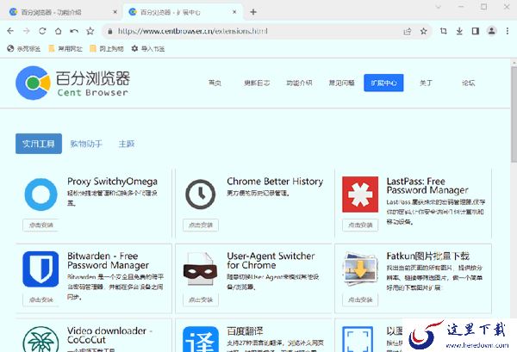Screen dimensions: 517x352
Task: Install Proxy SwitchyOmega via 点击安装
Action: pos(40,225)
